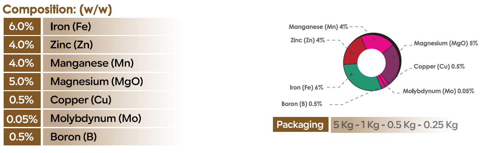Select the Magnesium (MgO) 5% chart label
The width and height of the screenshot is (484, 153).
pyautogui.click(x=446, y=43)
